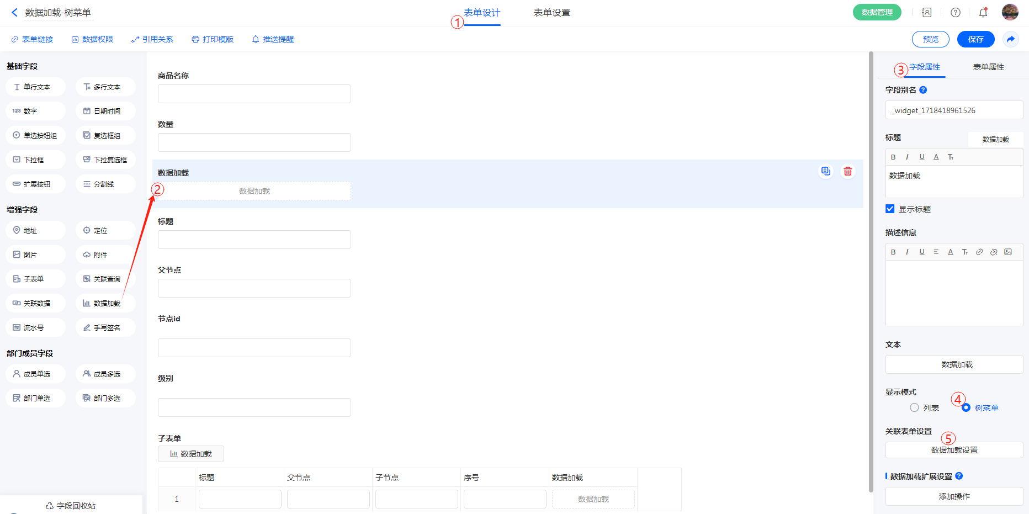Toggle bold in the 标题 editor toolbar
The width and height of the screenshot is (1029, 514).
893,157
